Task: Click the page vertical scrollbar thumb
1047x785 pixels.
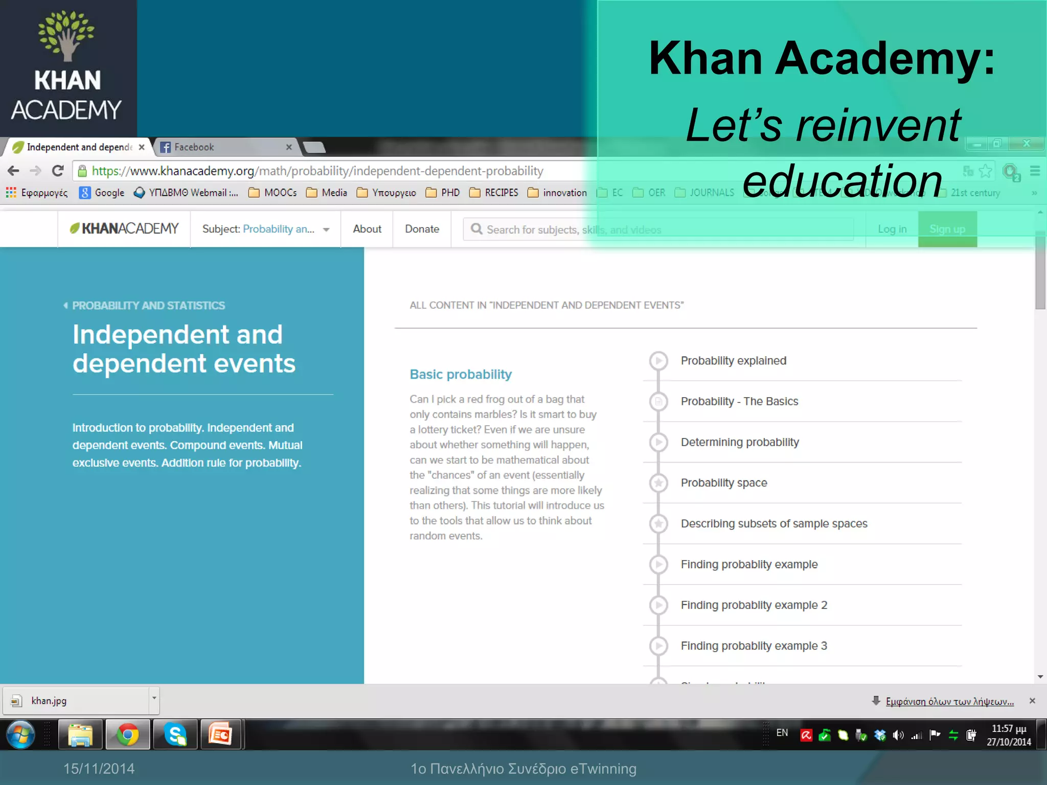Action: coord(1040,270)
